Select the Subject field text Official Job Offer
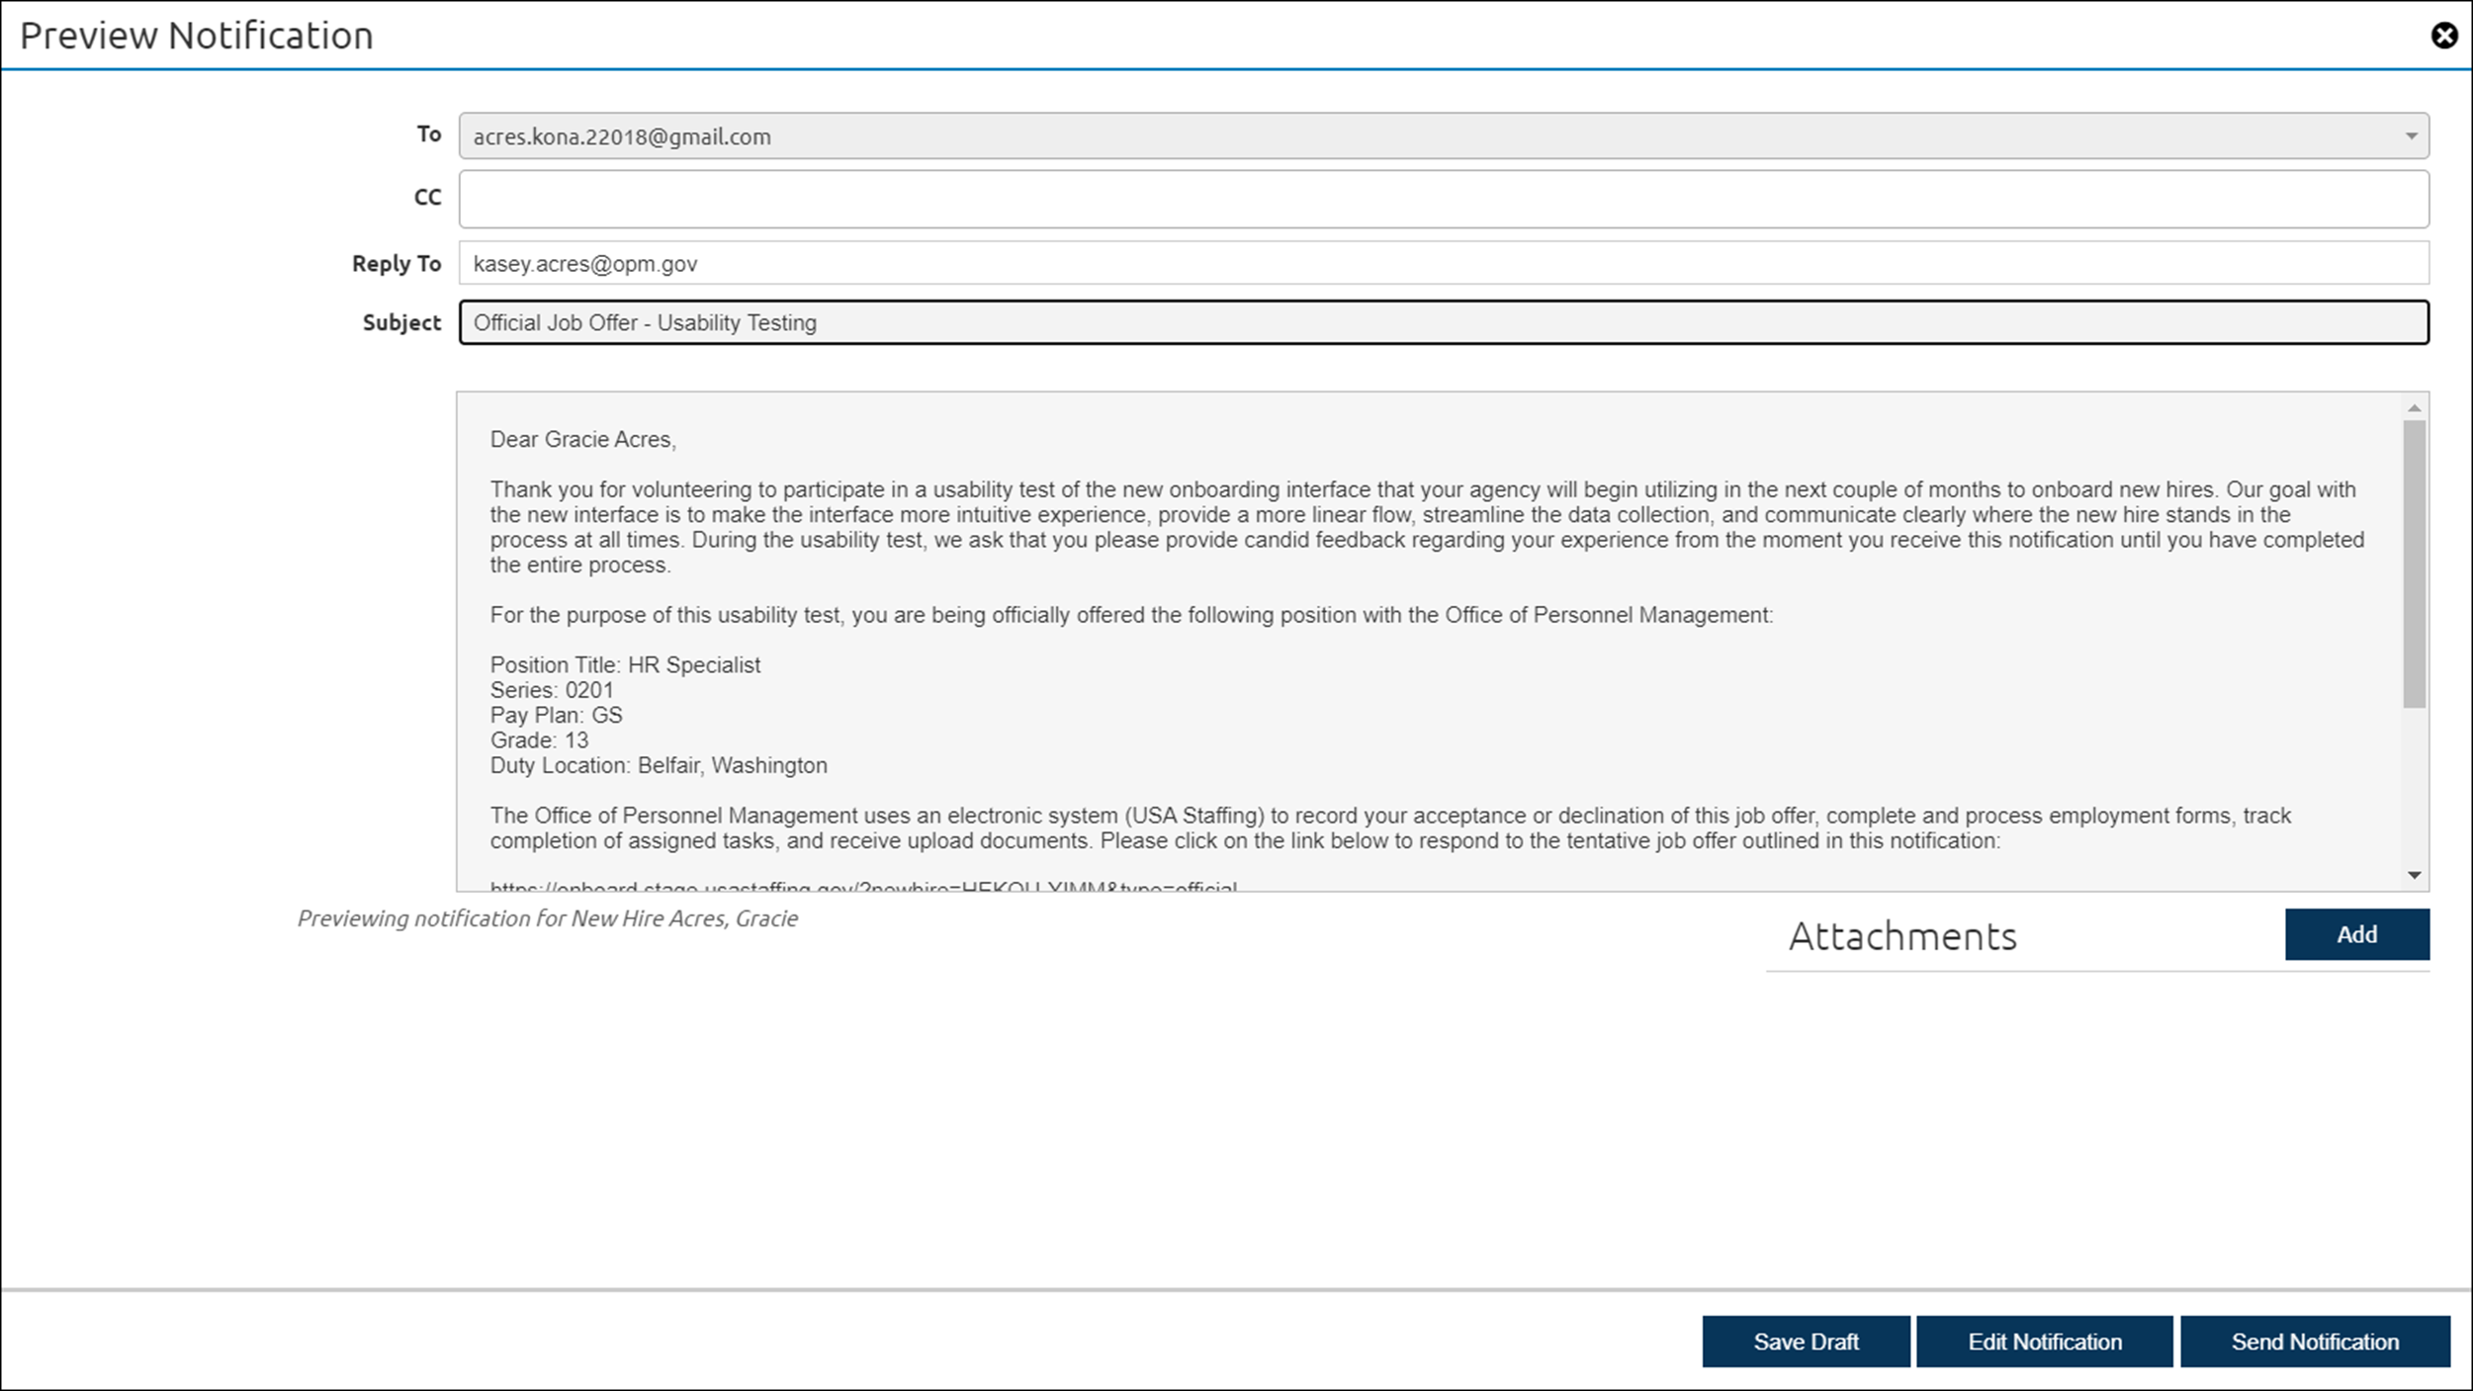This screenshot has height=1391, width=2473. [645, 322]
